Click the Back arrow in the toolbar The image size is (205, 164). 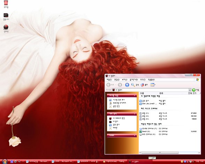pos(108,85)
